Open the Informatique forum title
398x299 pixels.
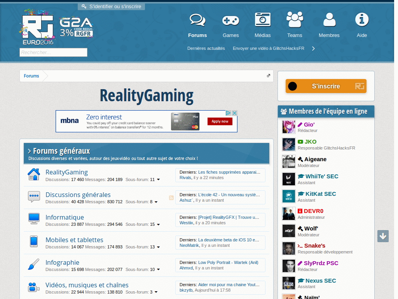pos(65,217)
